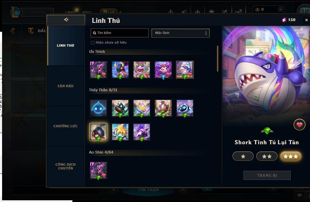Select the blue water sprite little legend
This screenshot has width=310, height=202.
point(99,108)
